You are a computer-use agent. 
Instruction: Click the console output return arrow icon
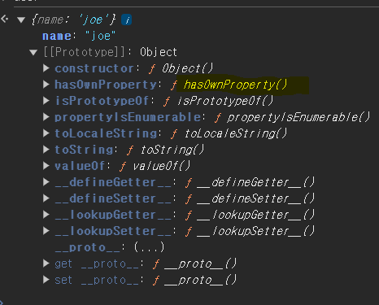(x=5, y=19)
